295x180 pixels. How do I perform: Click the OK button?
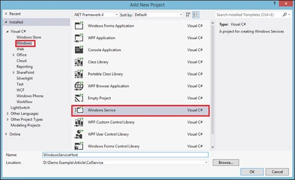(x=252, y=172)
